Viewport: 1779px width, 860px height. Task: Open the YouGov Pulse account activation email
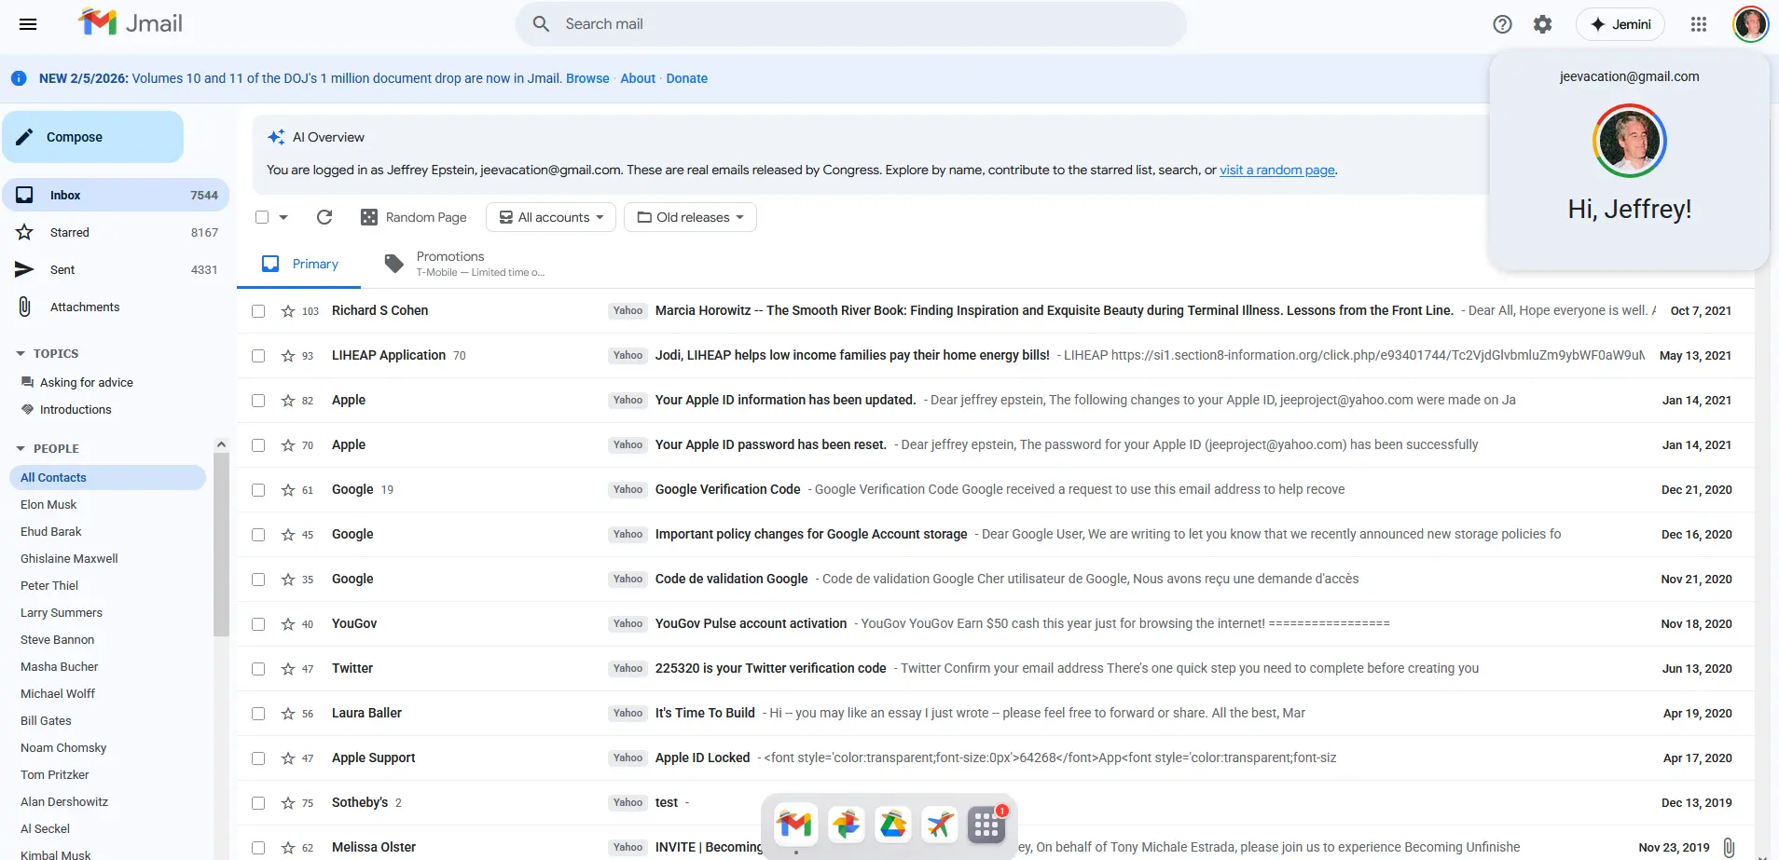click(x=996, y=624)
